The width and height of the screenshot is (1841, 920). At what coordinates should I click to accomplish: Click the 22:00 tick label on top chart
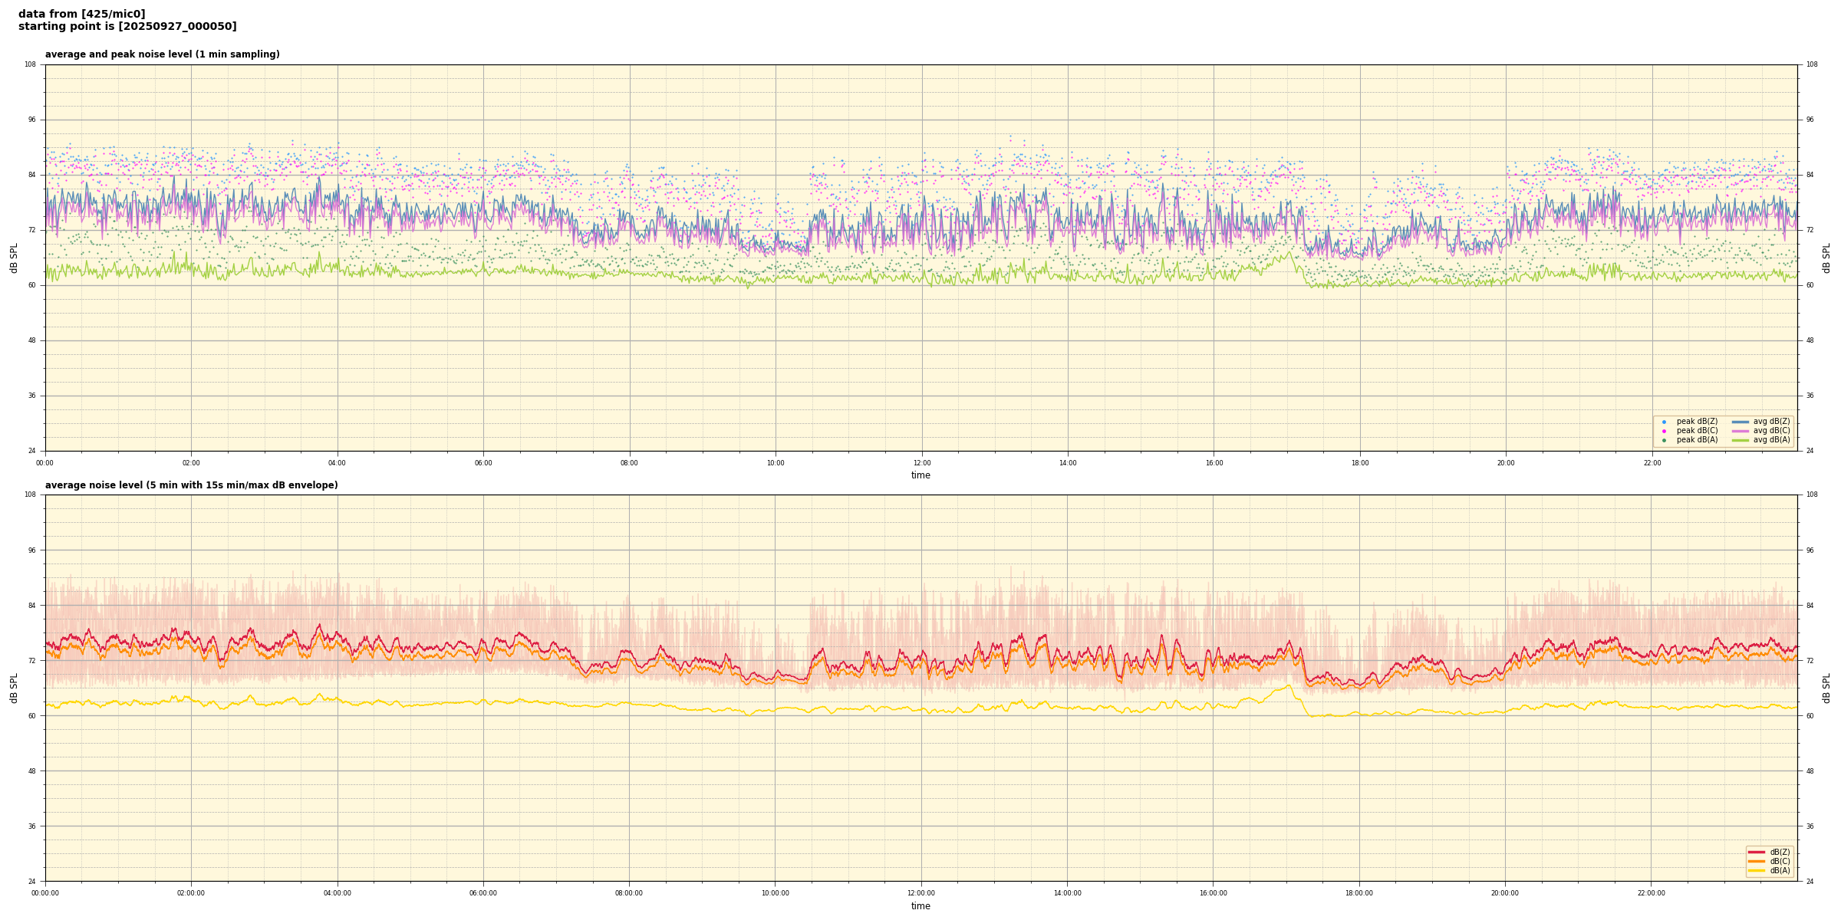(1652, 463)
